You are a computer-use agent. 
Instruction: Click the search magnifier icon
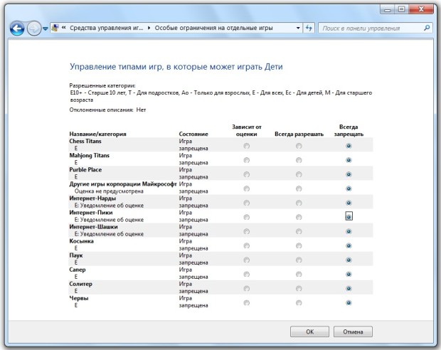[x=427, y=28]
